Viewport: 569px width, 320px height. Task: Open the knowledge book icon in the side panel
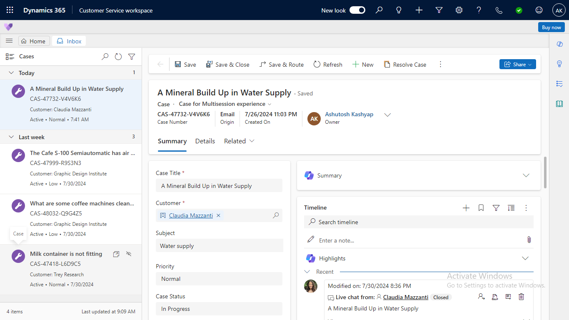[x=559, y=104]
